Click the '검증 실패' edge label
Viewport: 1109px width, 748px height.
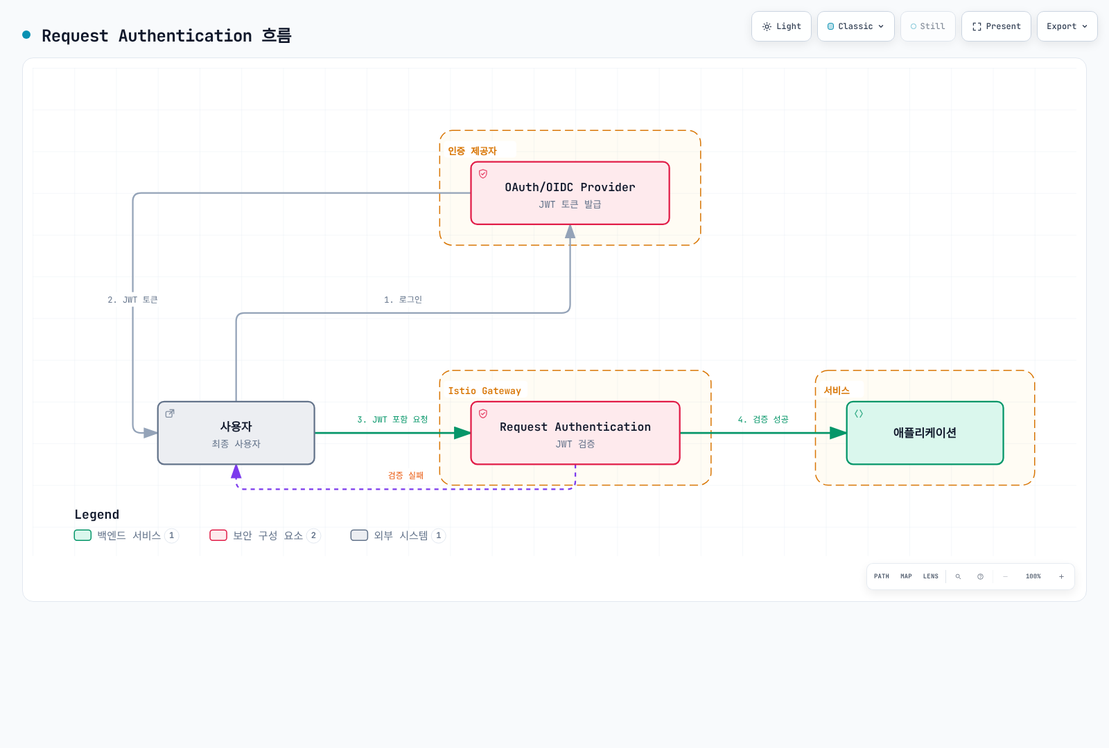coord(405,476)
